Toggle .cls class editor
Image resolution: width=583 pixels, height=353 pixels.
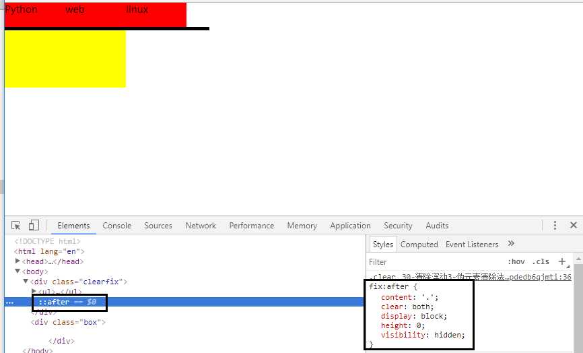541,261
